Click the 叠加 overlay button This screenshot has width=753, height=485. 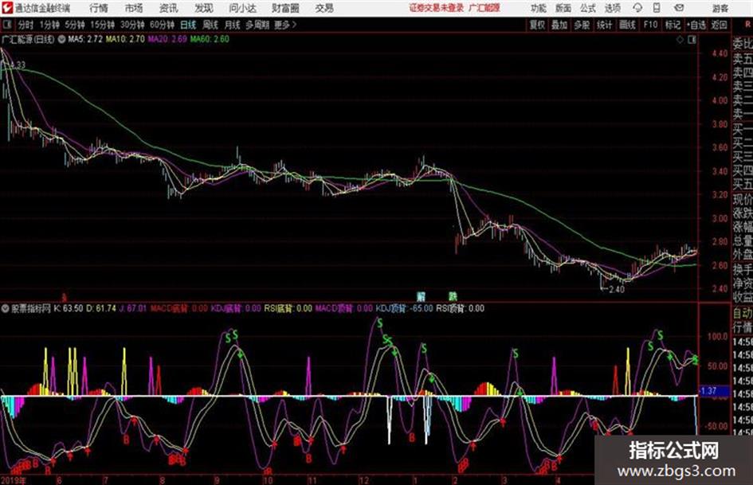(x=559, y=25)
